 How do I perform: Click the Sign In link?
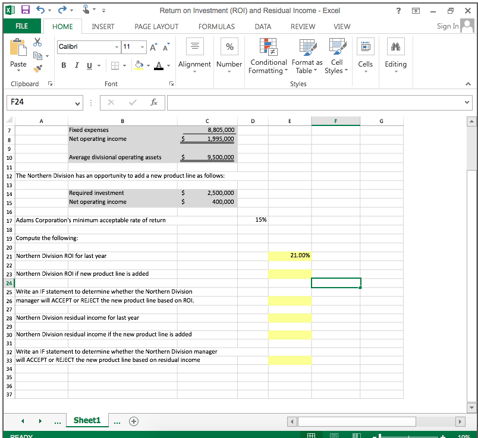(x=448, y=26)
